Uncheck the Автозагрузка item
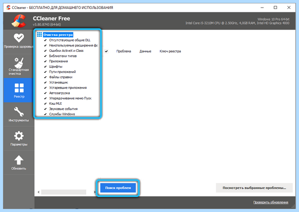Screen dimensions: 299x212 tap(45, 93)
